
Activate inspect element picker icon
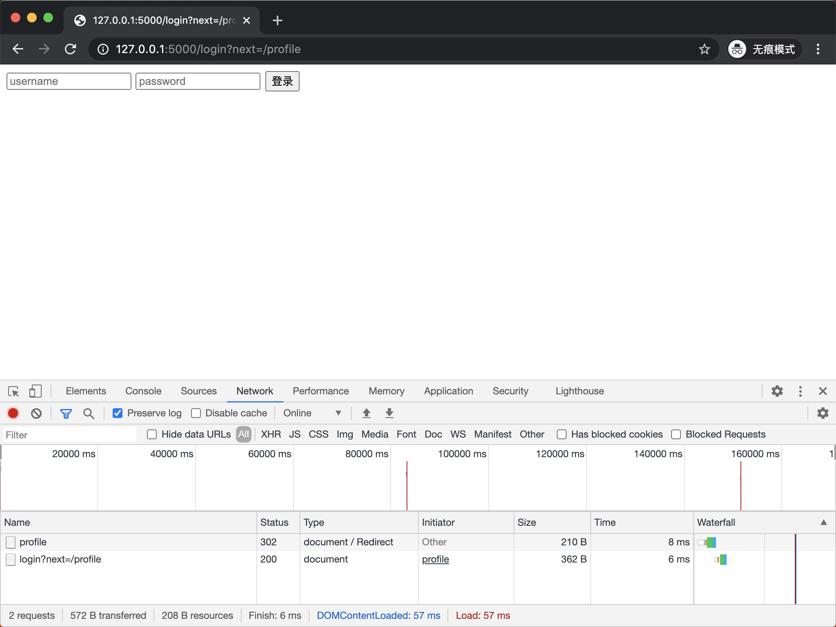13,391
